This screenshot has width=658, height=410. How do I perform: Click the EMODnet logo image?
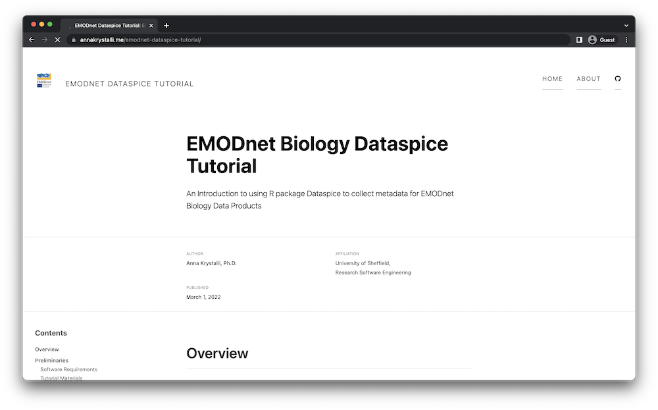tap(44, 80)
